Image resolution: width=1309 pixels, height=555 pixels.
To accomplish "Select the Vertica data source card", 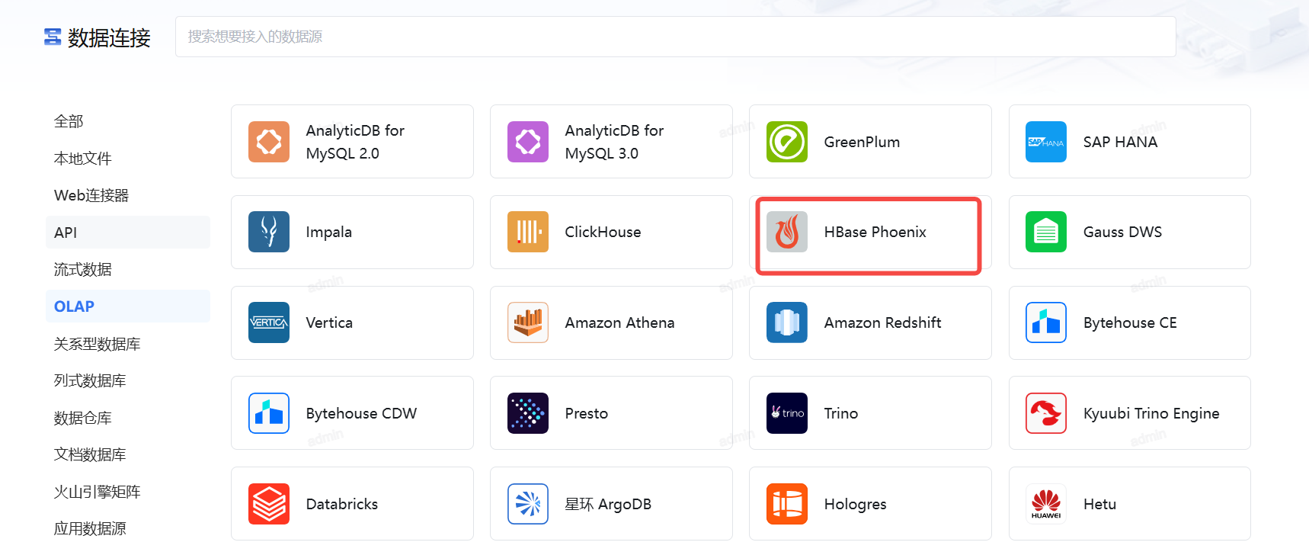I will coord(352,322).
